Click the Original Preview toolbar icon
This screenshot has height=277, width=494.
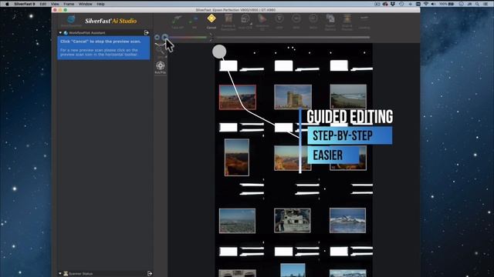click(x=347, y=18)
